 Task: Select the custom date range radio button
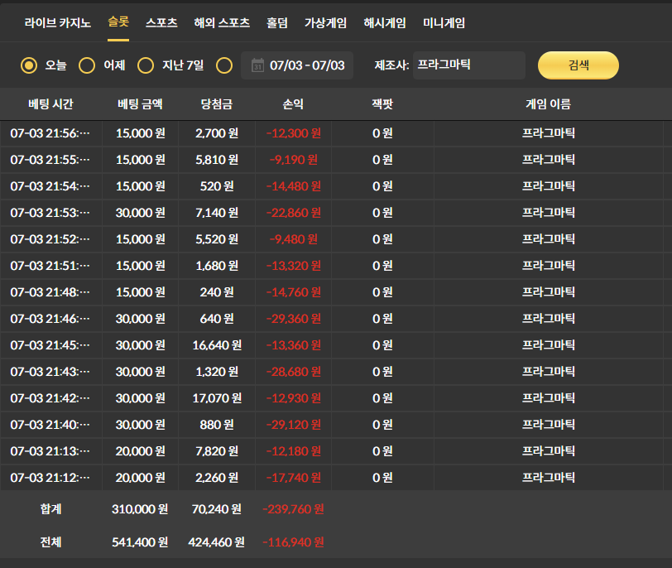[x=224, y=65]
